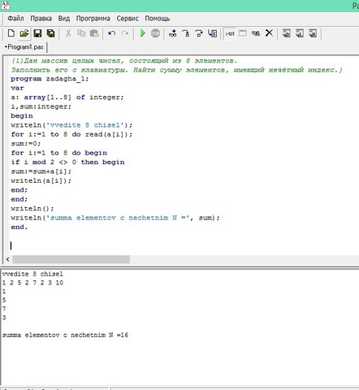Click the Cut scissors icon

click(68, 33)
